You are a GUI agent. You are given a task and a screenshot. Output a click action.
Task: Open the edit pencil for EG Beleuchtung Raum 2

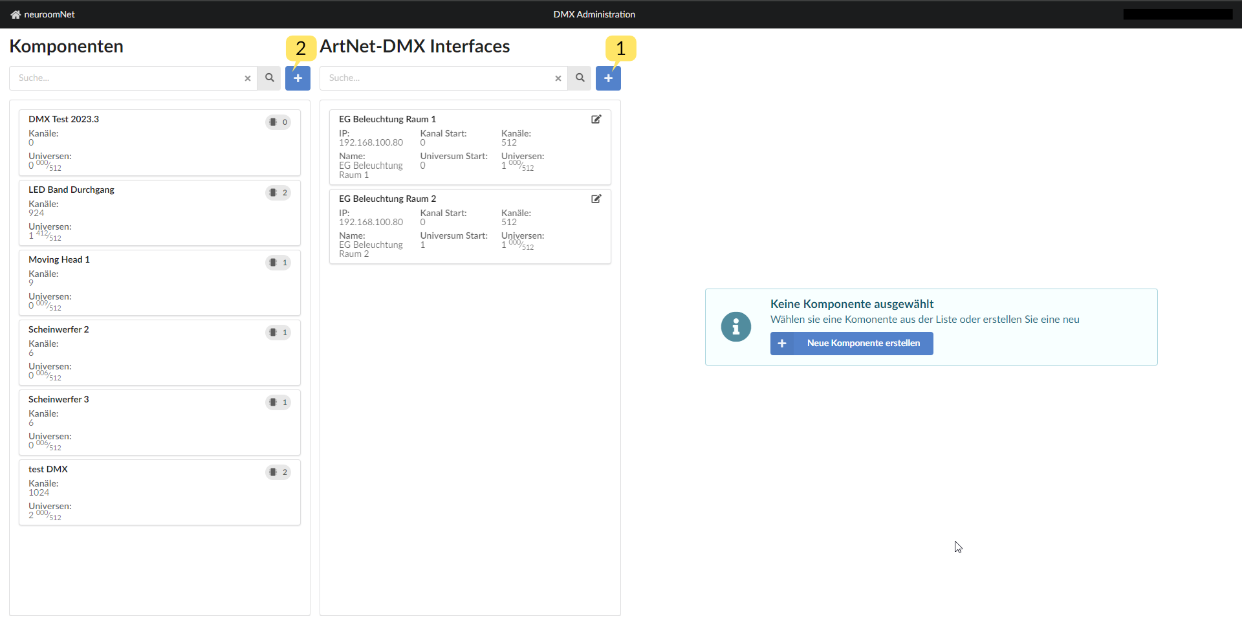click(x=596, y=199)
